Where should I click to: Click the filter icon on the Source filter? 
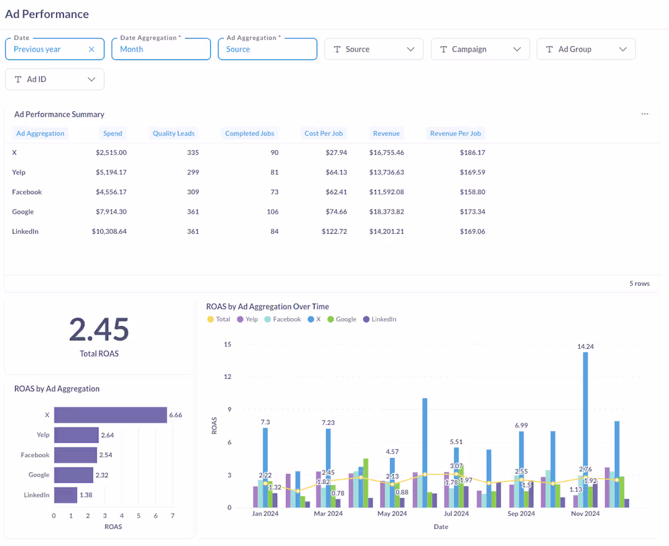[x=337, y=49]
